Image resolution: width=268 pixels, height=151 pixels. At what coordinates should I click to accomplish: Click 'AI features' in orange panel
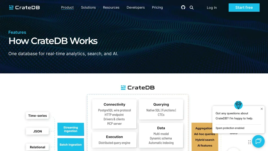click(x=205, y=146)
